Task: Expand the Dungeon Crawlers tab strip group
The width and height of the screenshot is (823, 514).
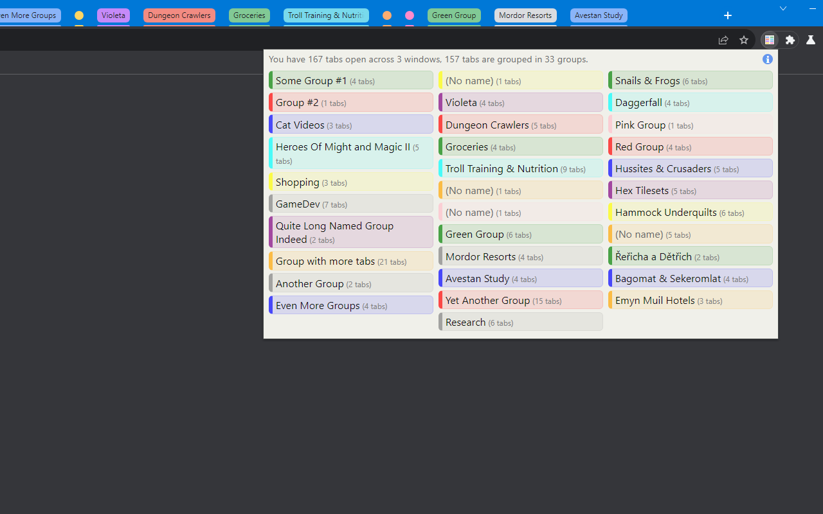Action: 179,15
